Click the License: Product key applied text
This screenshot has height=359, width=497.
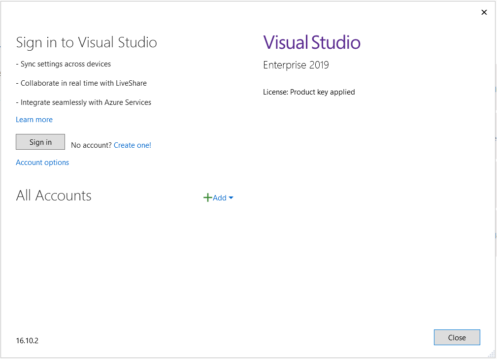(x=309, y=92)
